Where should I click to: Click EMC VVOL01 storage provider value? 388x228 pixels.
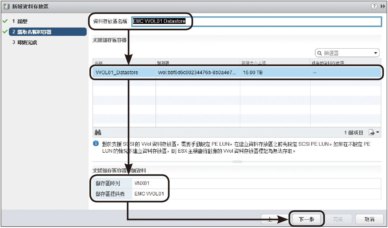point(149,194)
